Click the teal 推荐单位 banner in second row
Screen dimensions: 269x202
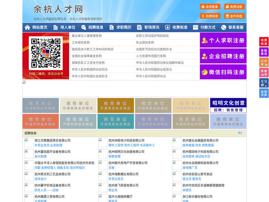click(x=115, y=122)
